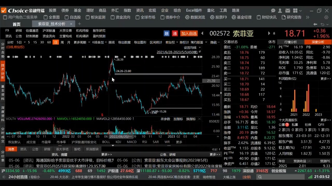Screen dimensions: 332x186
Task: Click the red 通 stock connect badge
Action: click(x=175, y=34)
